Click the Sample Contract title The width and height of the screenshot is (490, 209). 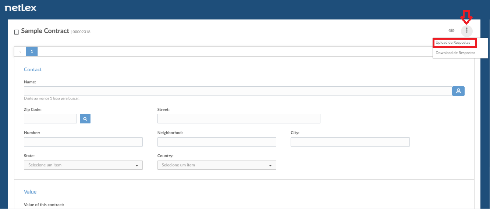(x=45, y=31)
